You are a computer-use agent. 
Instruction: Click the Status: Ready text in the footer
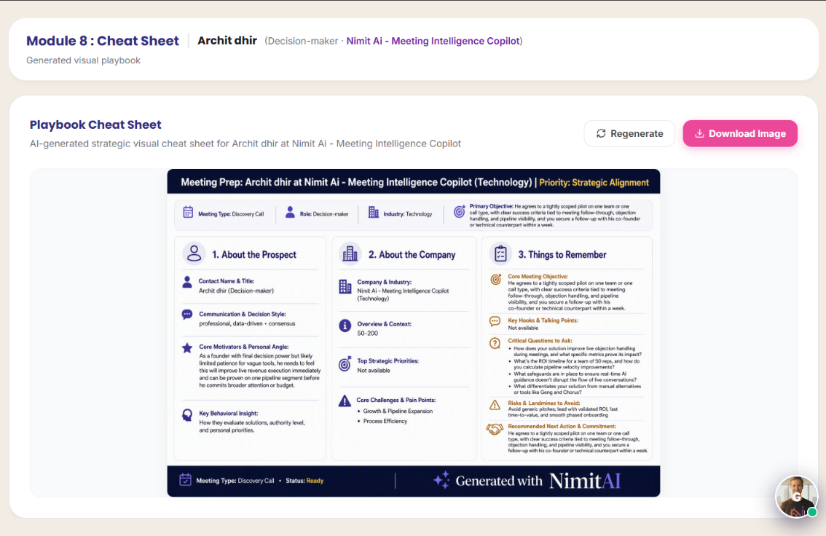[304, 481]
